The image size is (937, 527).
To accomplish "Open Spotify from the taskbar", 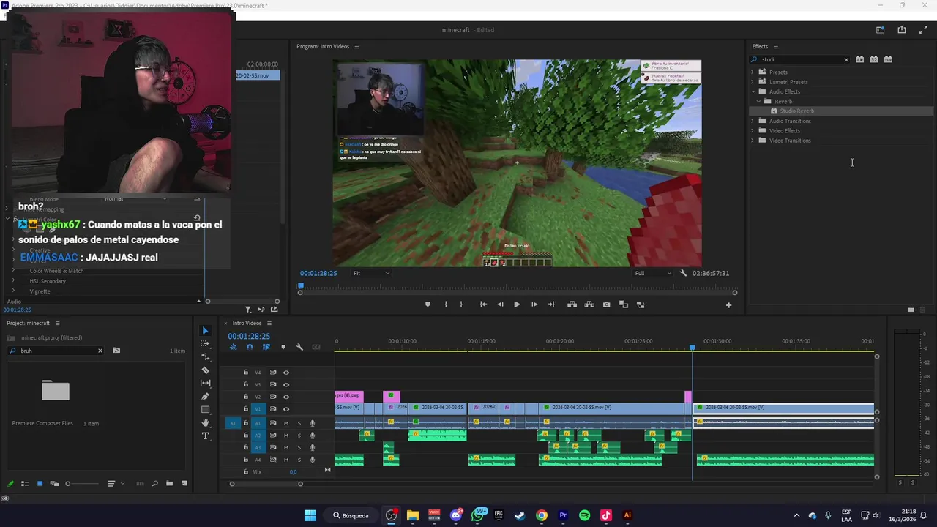I will [x=584, y=515].
